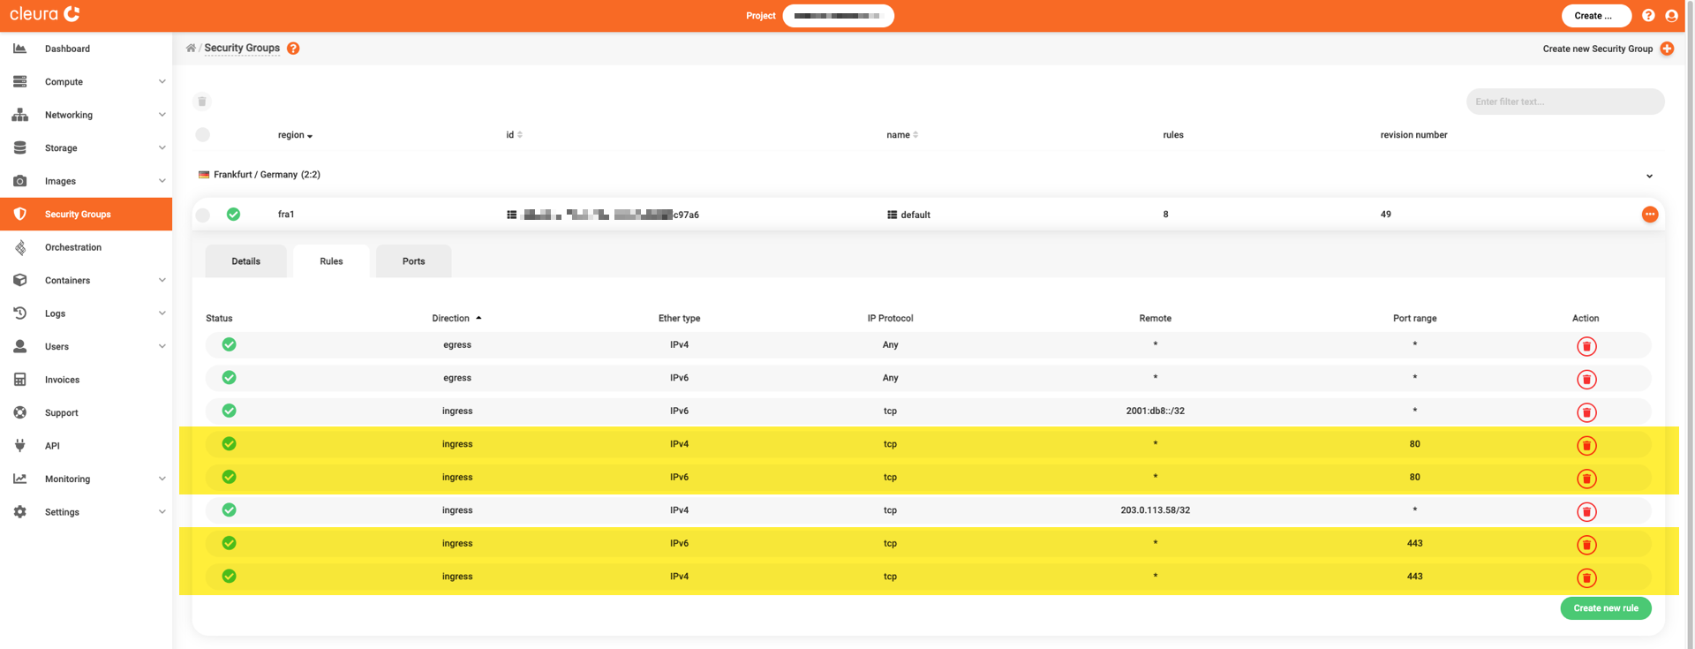
Task: Click the home breadcrumb icon
Action: coord(191,49)
